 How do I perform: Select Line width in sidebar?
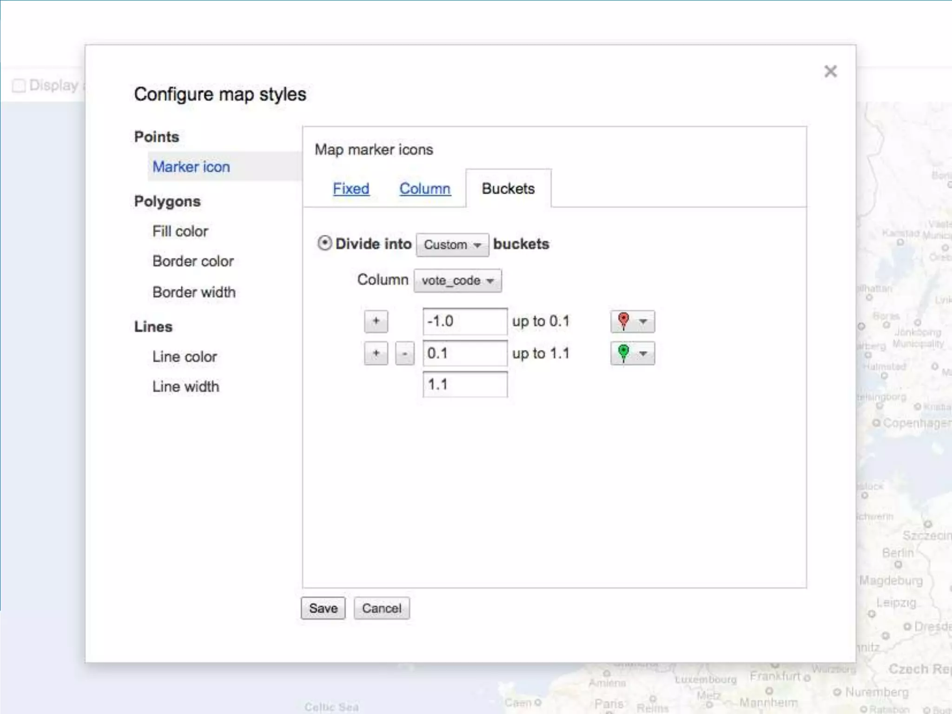click(185, 386)
